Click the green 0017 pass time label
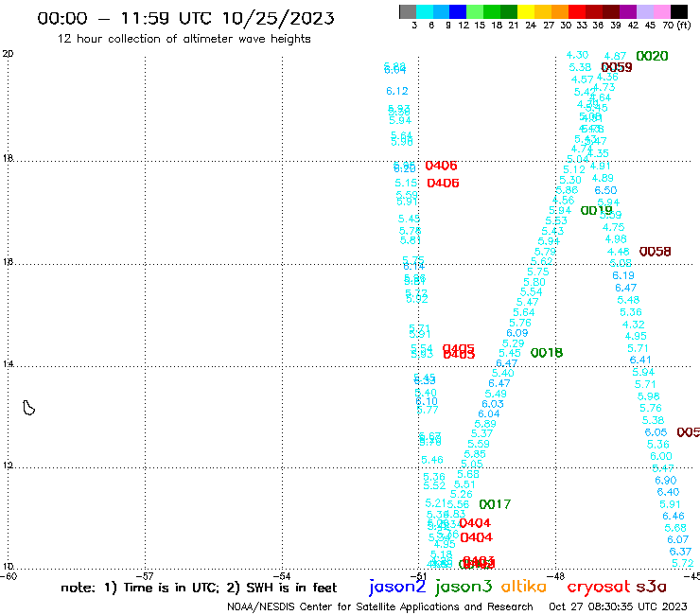Screen dimensions: 700x615 coord(495,504)
